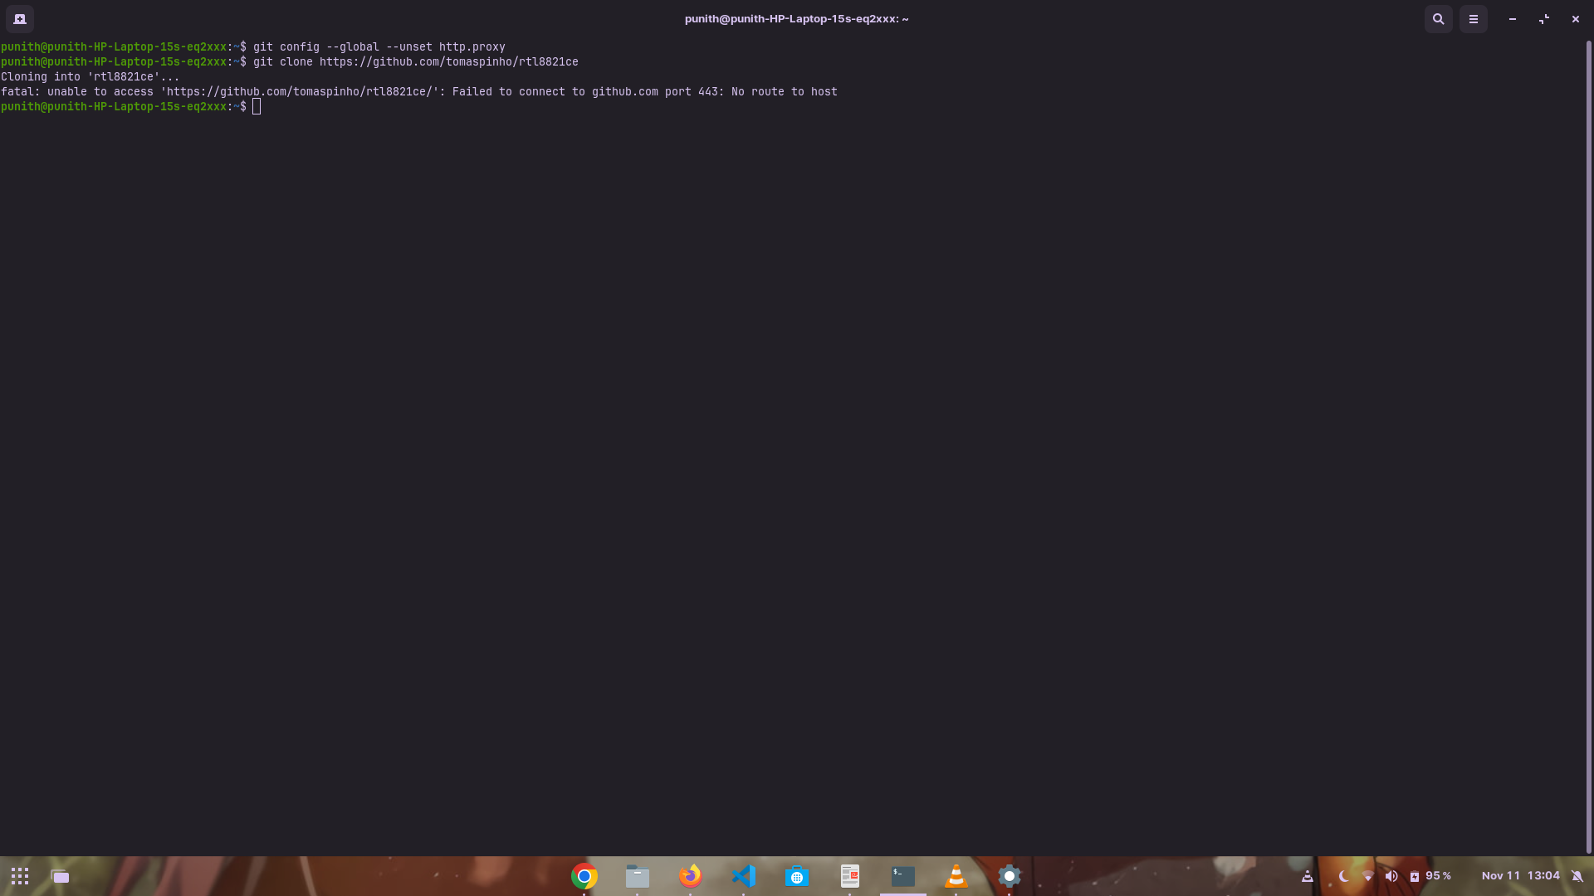Open the volume speaker indicator

pos(1391,876)
